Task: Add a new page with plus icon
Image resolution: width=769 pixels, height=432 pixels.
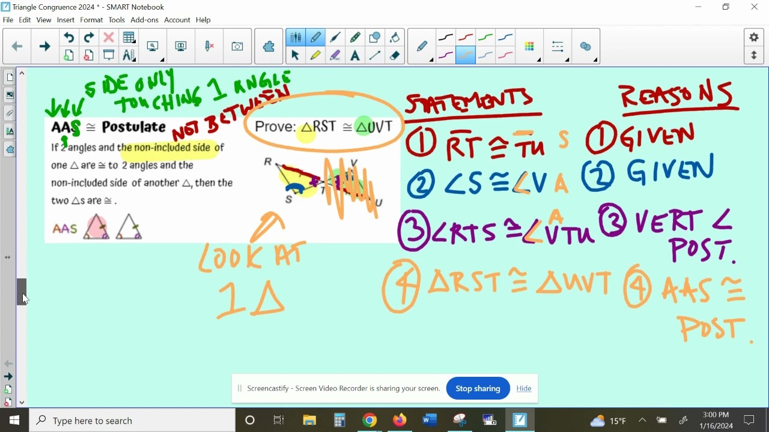Action: (x=68, y=55)
